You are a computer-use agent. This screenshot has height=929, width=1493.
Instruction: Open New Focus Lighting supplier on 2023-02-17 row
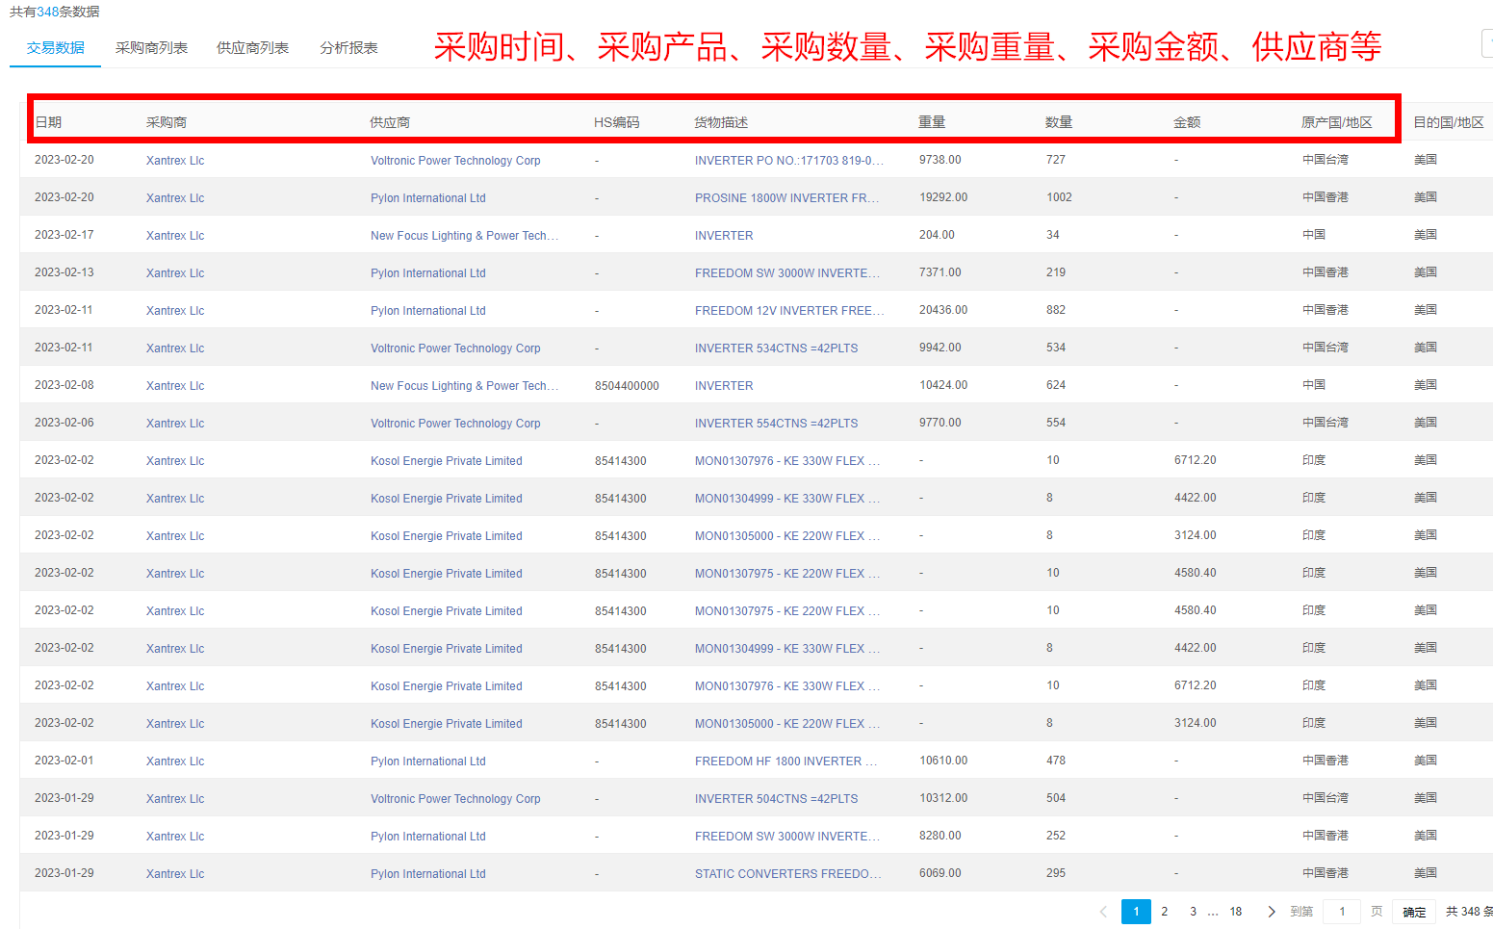(x=464, y=236)
